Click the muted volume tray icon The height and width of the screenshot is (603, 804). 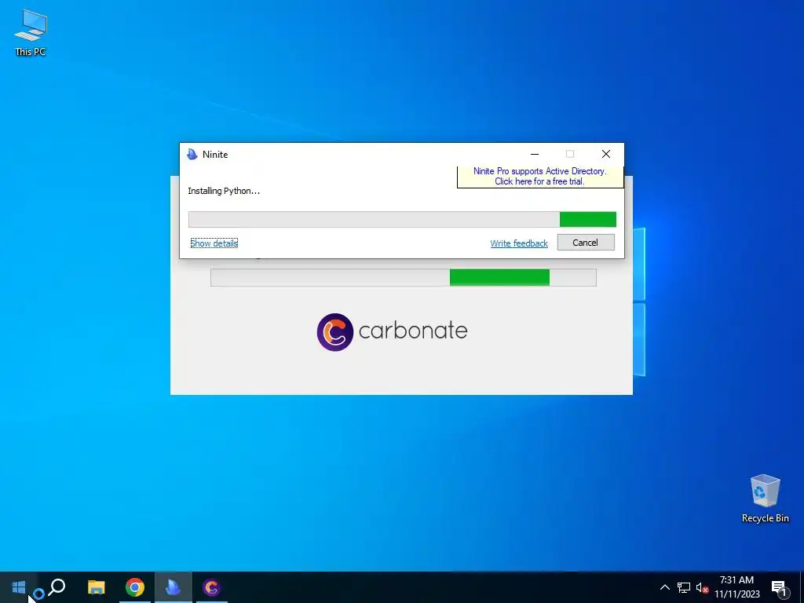pos(702,587)
